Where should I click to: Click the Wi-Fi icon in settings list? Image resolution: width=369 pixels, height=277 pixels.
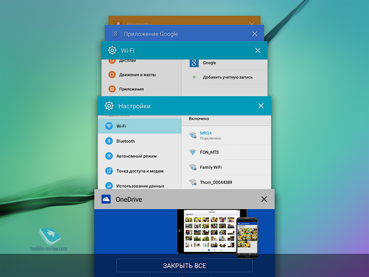coord(109,126)
